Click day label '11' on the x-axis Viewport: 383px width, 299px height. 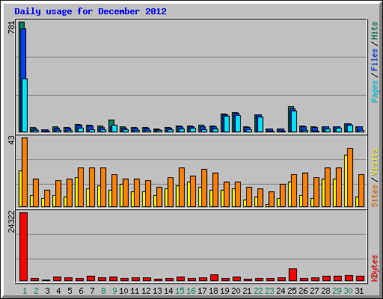coord(135,291)
